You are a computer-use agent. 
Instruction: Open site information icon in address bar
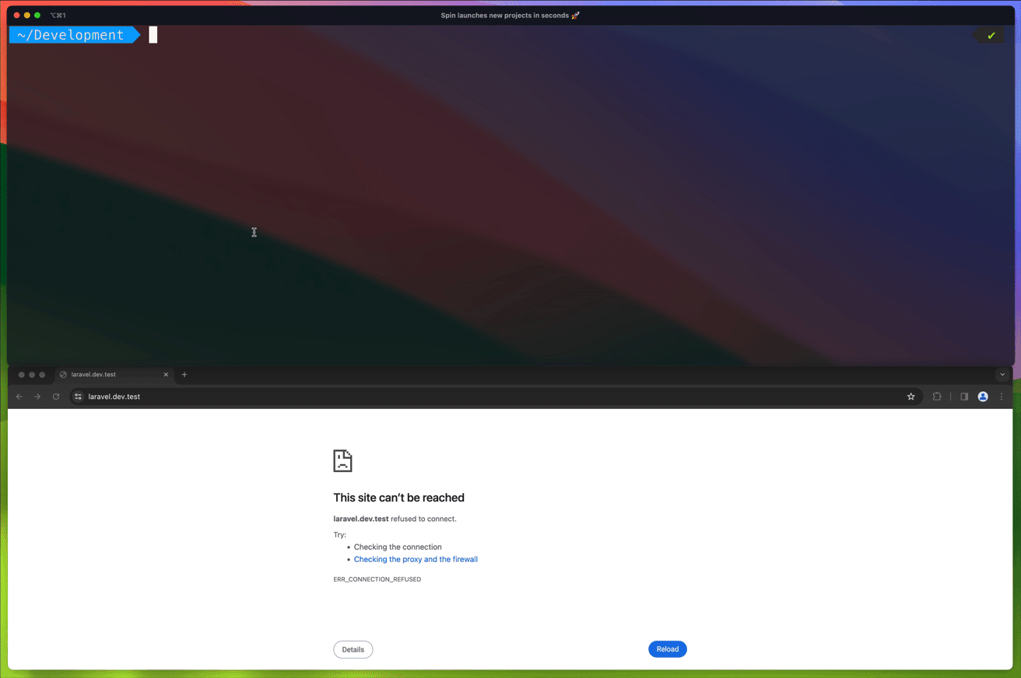(78, 397)
